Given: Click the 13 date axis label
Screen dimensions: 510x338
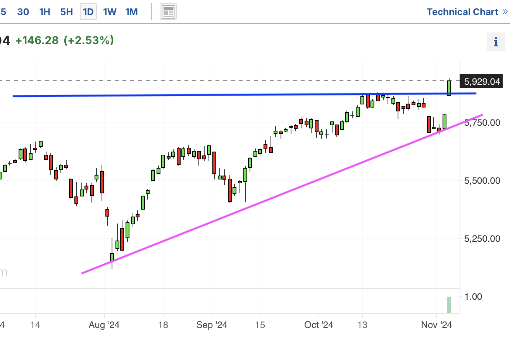Looking at the screenshot, I should point(362,325).
